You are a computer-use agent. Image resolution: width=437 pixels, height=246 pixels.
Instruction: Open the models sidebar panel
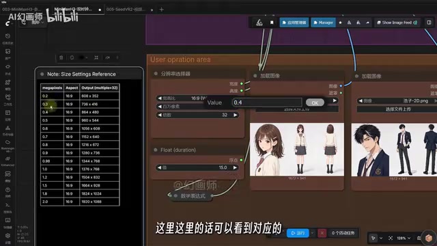(8, 82)
